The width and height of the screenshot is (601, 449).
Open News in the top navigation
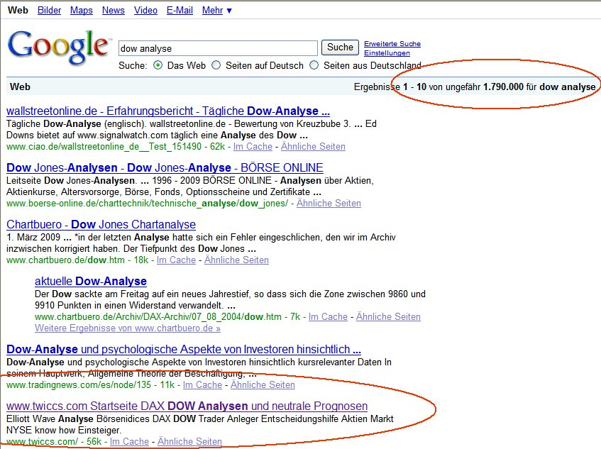pos(113,11)
